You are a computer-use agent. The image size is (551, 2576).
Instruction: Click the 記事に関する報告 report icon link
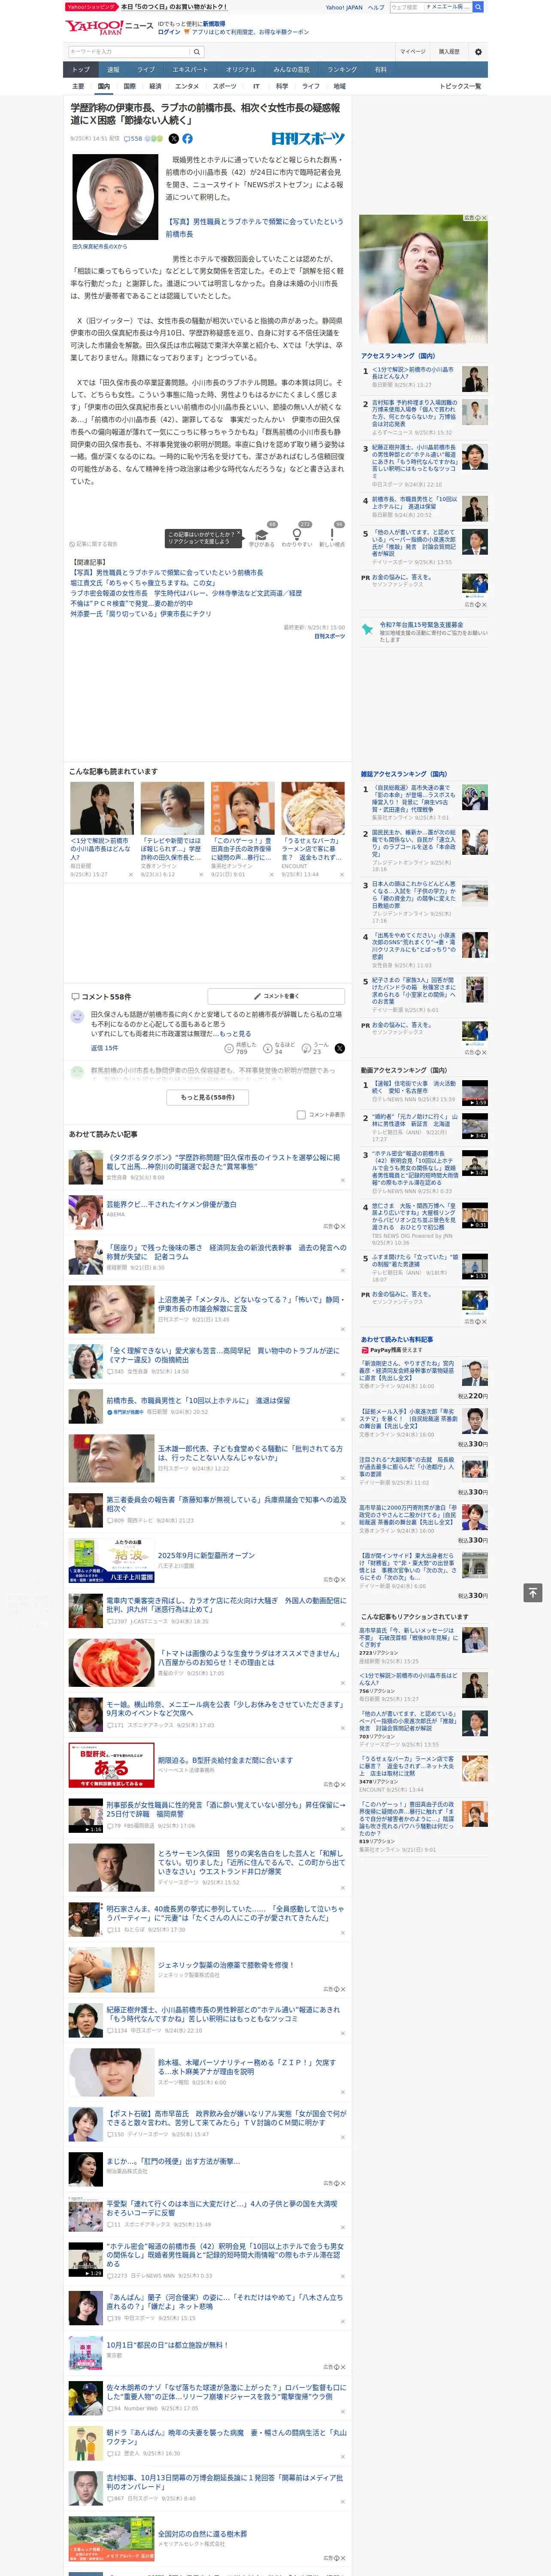pyautogui.click(x=93, y=544)
